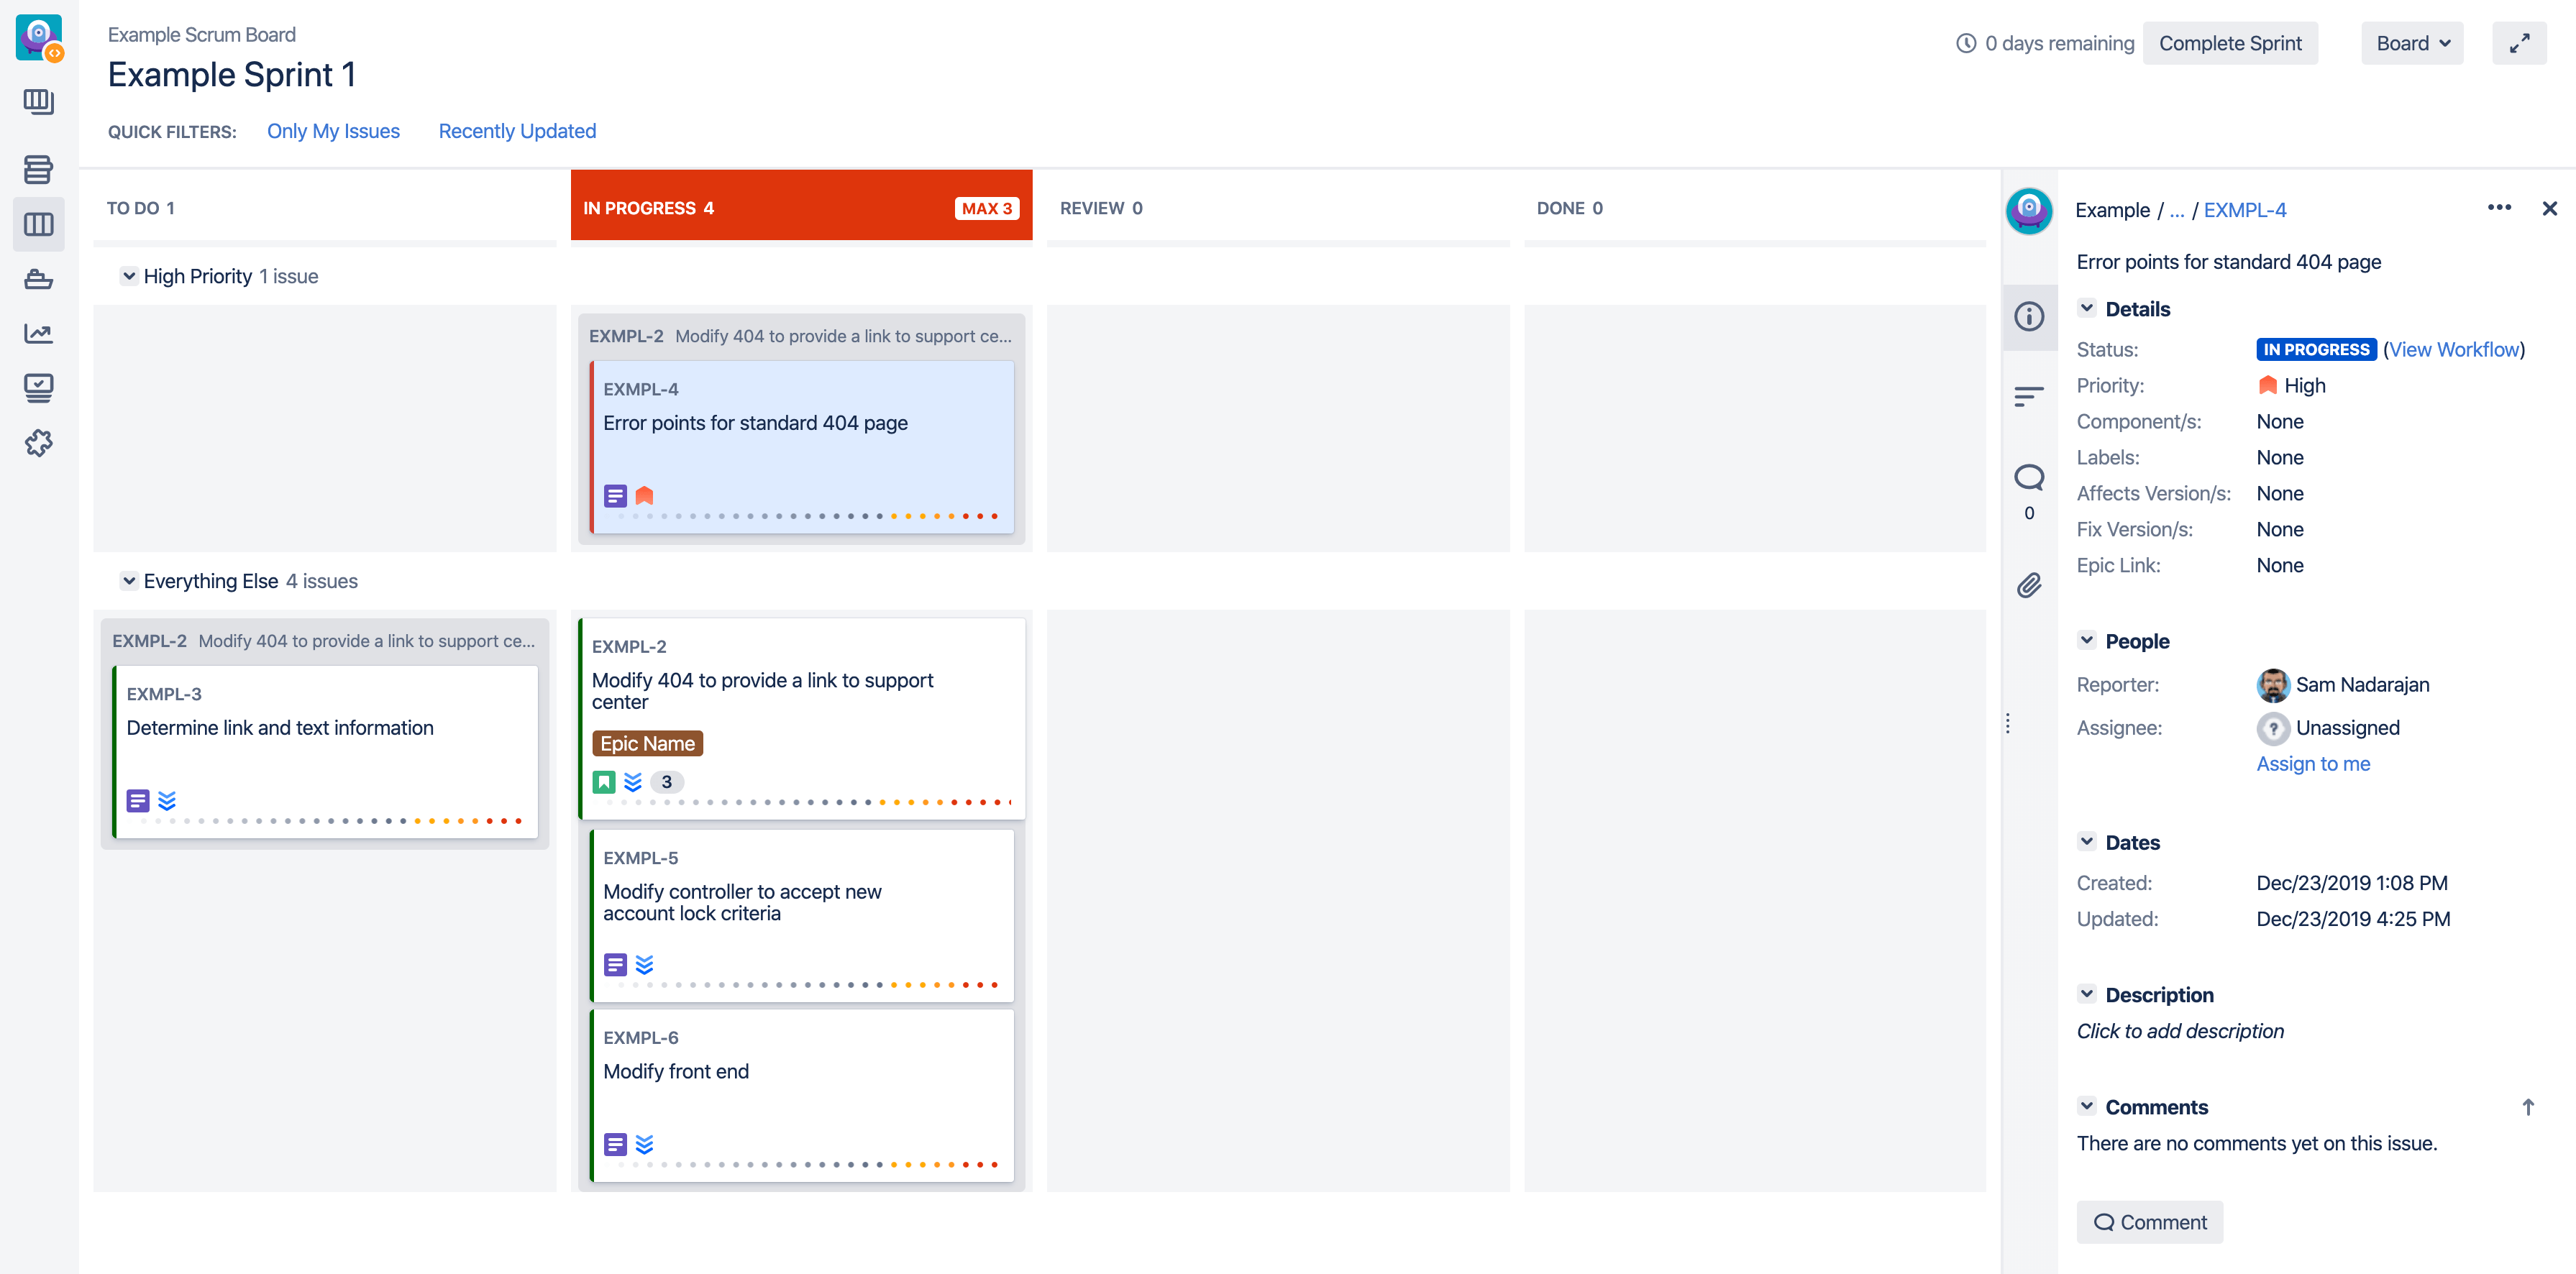Open the comments bubble icon in detail panel
Viewport: 2576px width, 1274px height.
click(2028, 477)
